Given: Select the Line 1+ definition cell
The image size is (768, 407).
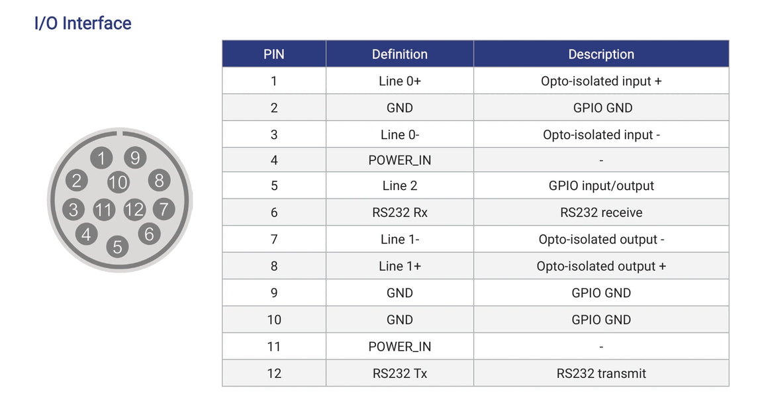Looking at the screenshot, I should tap(400, 266).
